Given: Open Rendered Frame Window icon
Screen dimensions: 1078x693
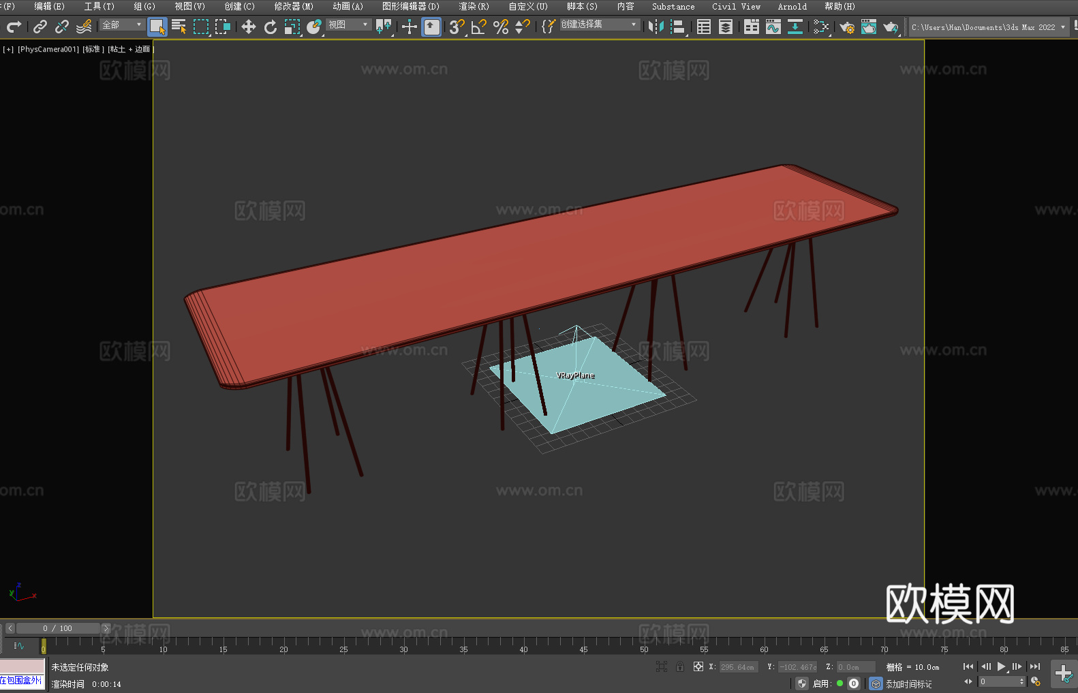Looking at the screenshot, I should click(x=869, y=27).
